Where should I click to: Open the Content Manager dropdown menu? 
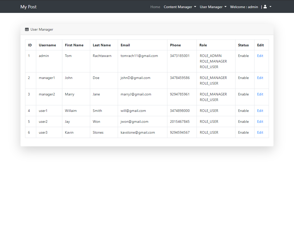[x=180, y=7]
